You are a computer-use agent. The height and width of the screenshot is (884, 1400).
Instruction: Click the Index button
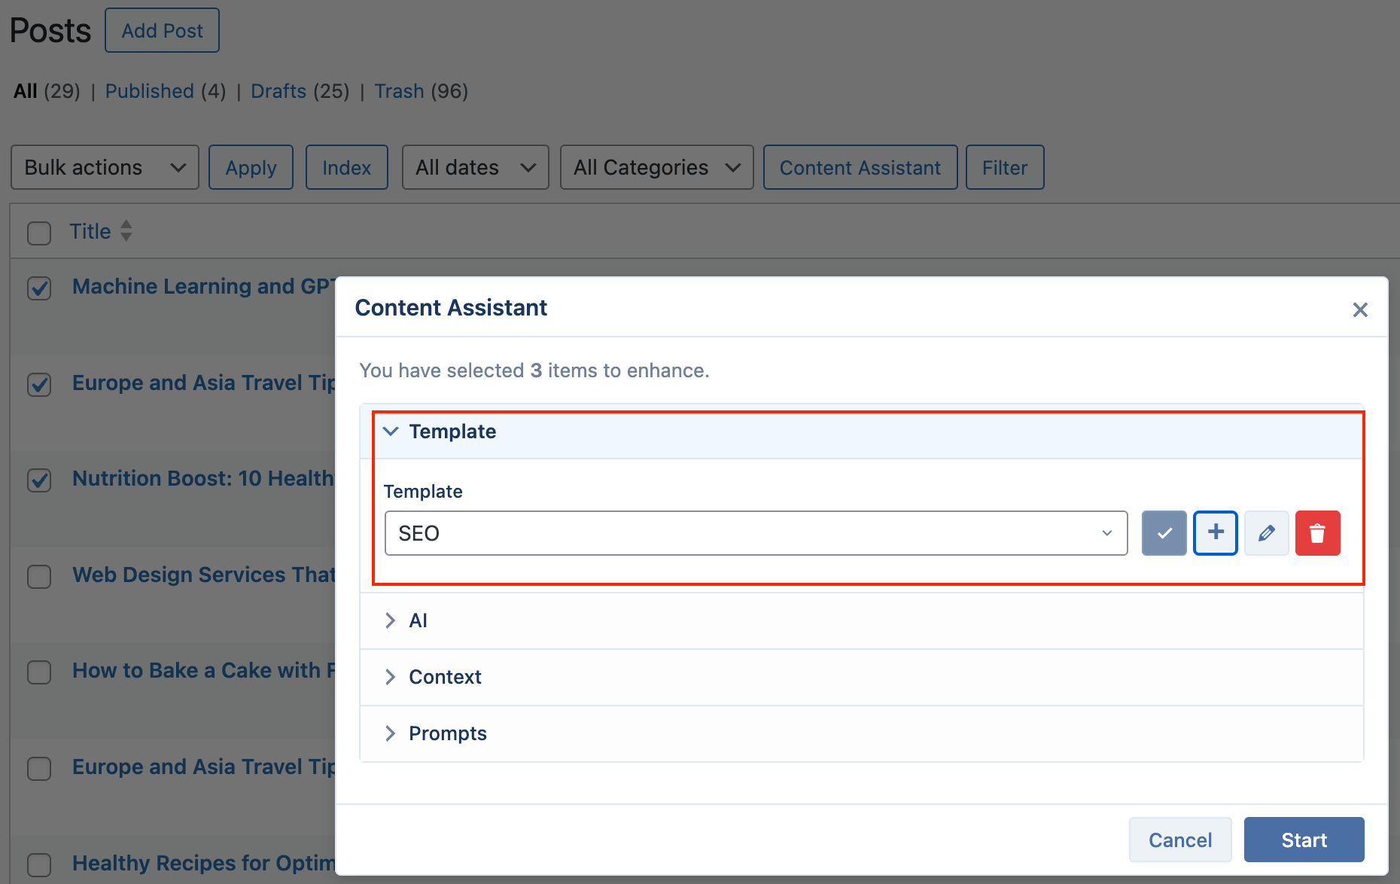pos(347,167)
